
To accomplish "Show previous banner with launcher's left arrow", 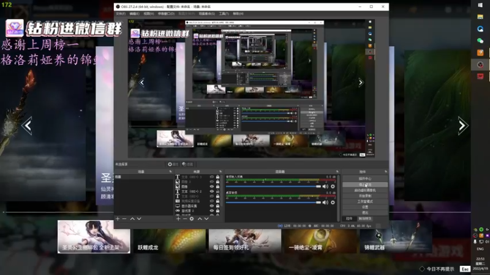I will (x=27, y=126).
